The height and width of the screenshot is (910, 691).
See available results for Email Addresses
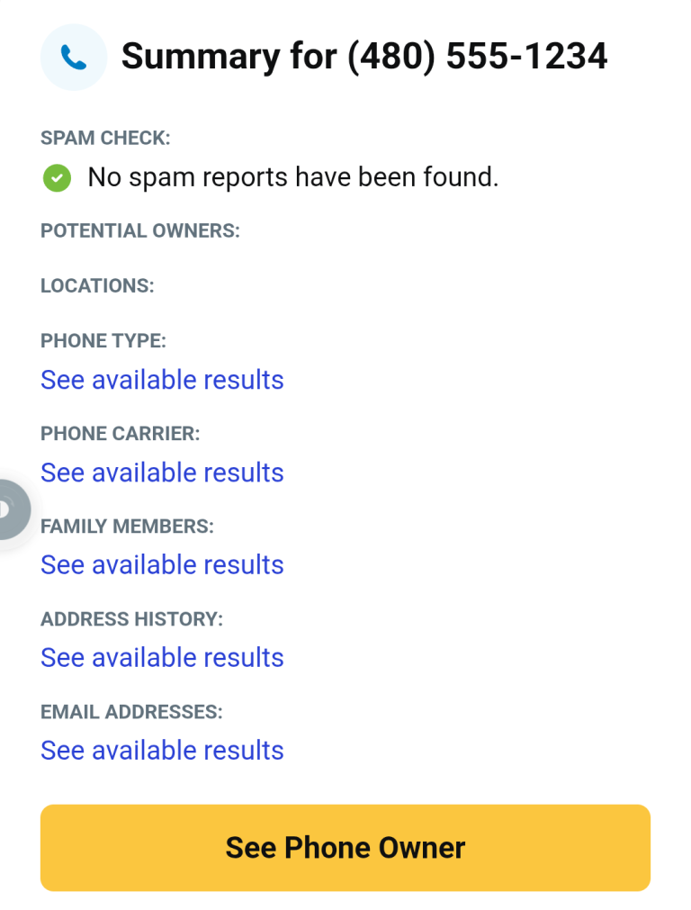tap(162, 750)
